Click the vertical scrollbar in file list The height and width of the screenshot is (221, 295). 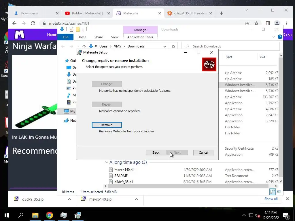(x=281, y=117)
